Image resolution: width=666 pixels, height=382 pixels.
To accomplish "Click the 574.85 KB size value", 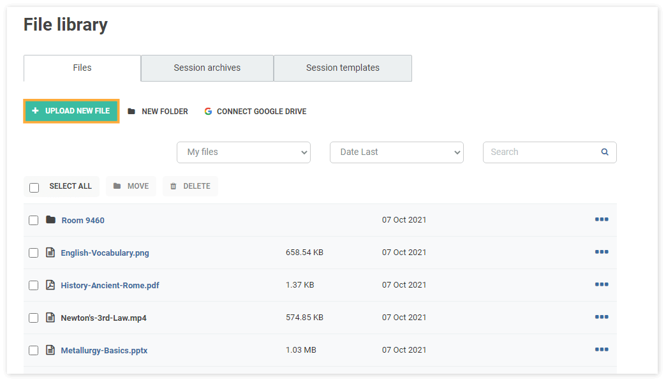I will pos(304,318).
